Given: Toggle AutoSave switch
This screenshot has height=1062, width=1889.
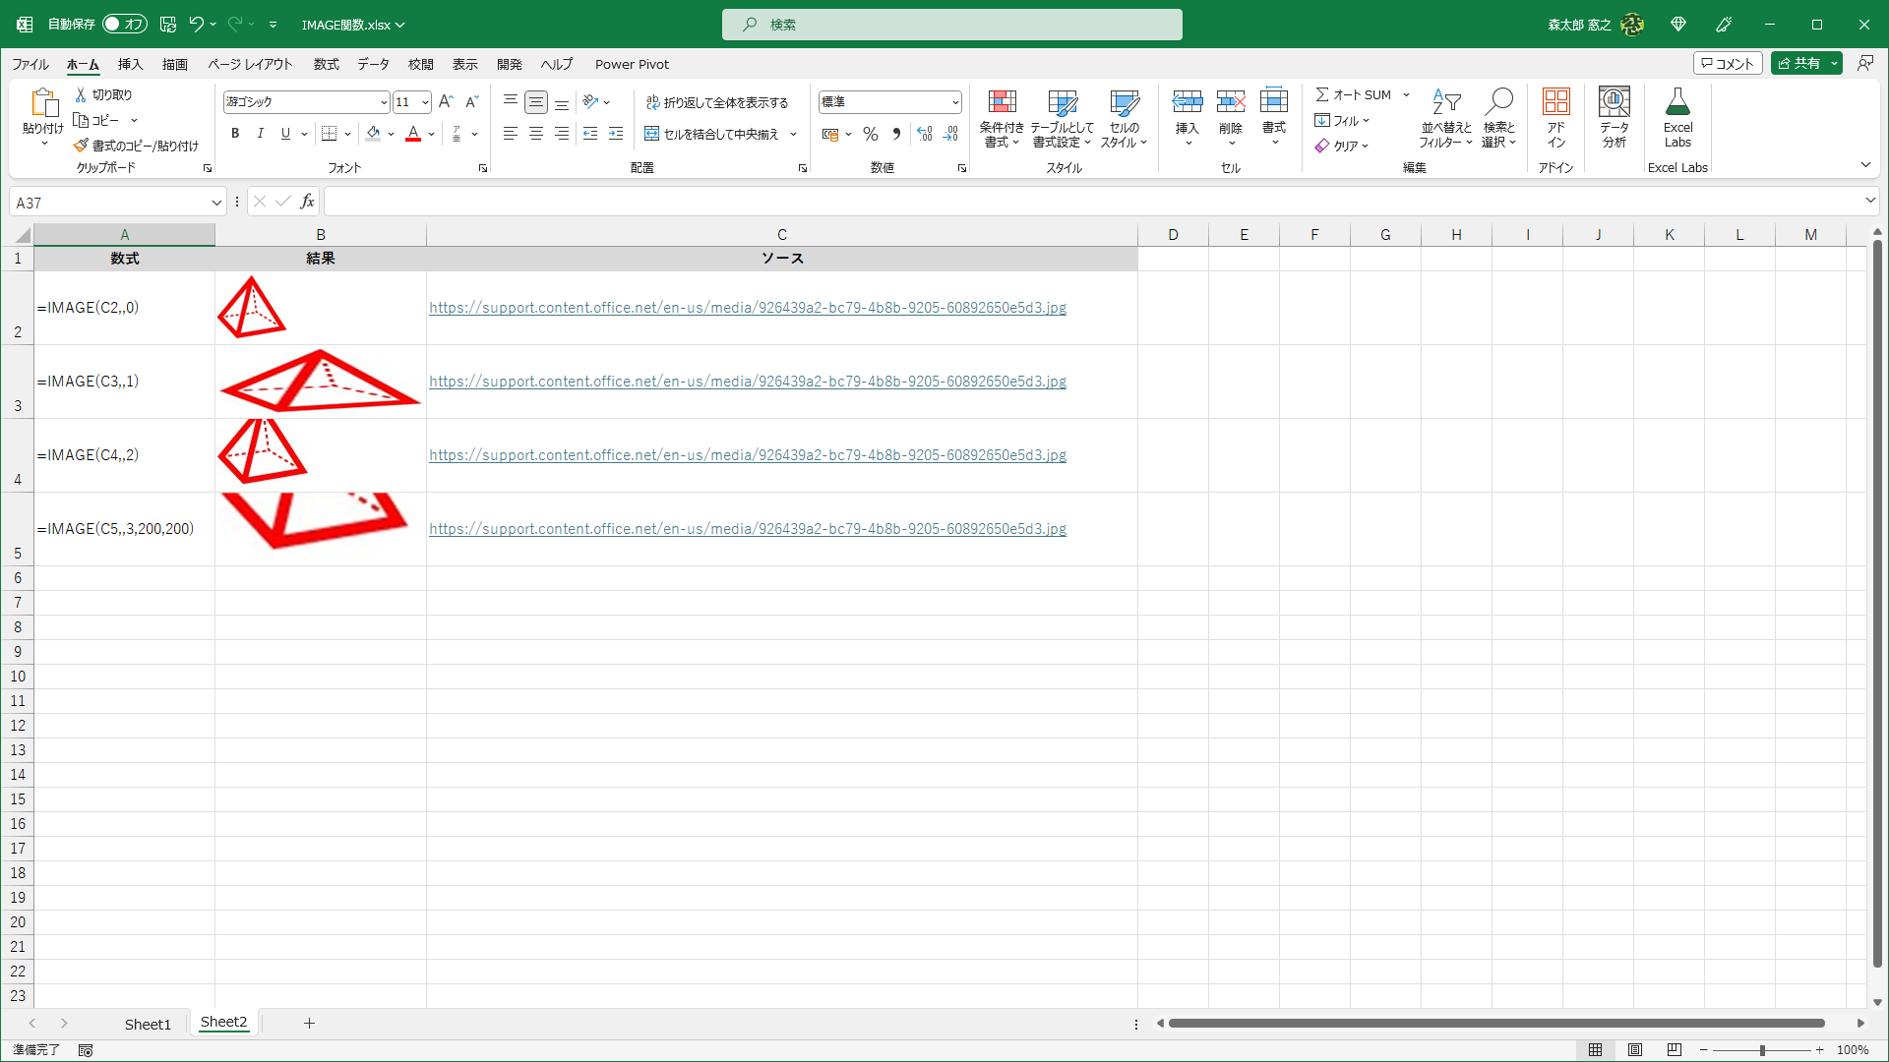Looking at the screenshot, I should coord(125,24).
